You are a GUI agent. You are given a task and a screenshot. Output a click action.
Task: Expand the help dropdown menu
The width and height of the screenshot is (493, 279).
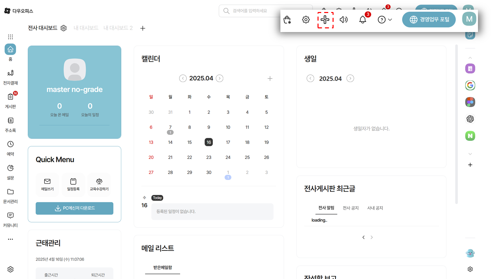click(384, 19)
